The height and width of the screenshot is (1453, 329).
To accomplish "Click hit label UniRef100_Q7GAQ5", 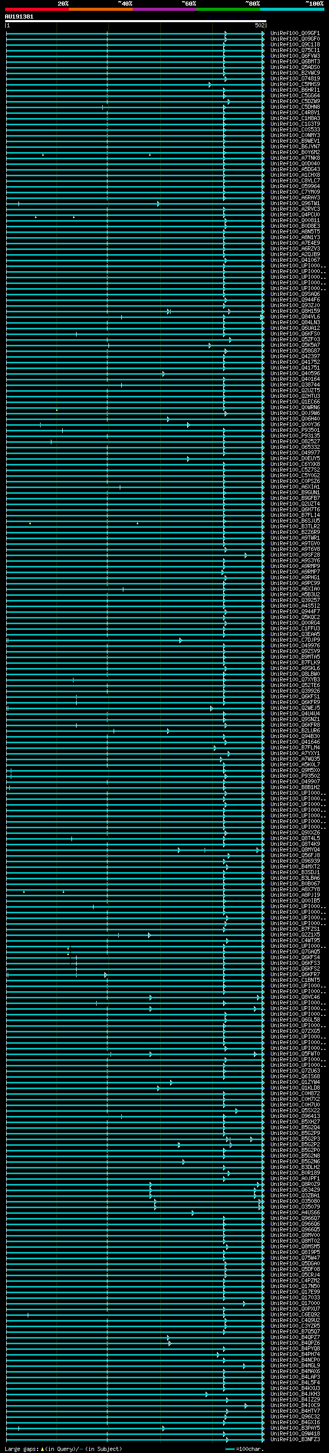I will tap(295, 952).
